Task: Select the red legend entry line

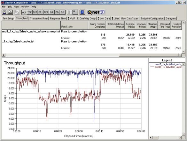Action: coord(166,67)
